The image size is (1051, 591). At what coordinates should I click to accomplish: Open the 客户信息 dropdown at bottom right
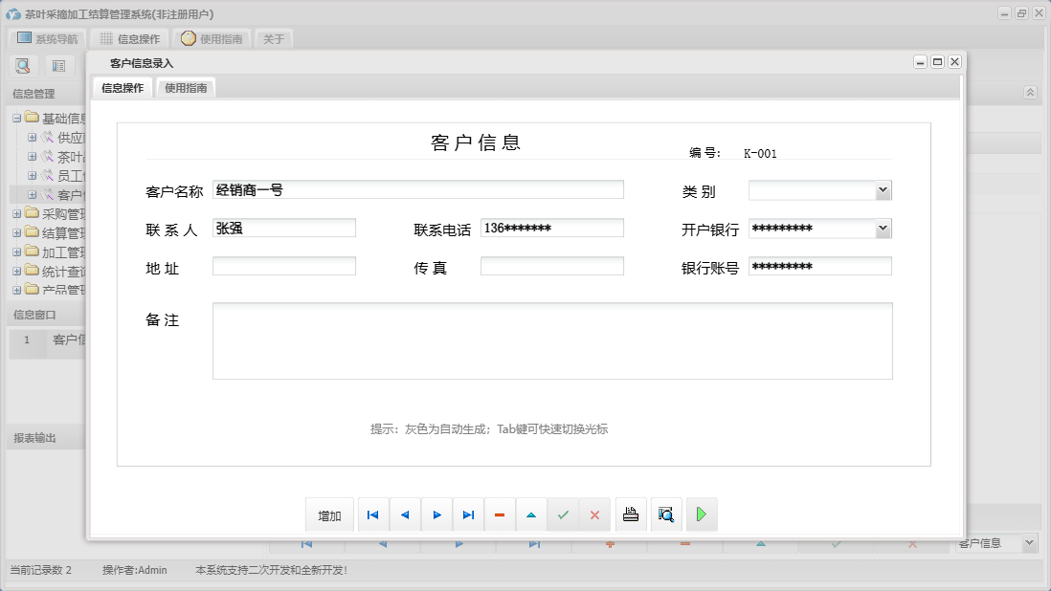[1029, 542]
